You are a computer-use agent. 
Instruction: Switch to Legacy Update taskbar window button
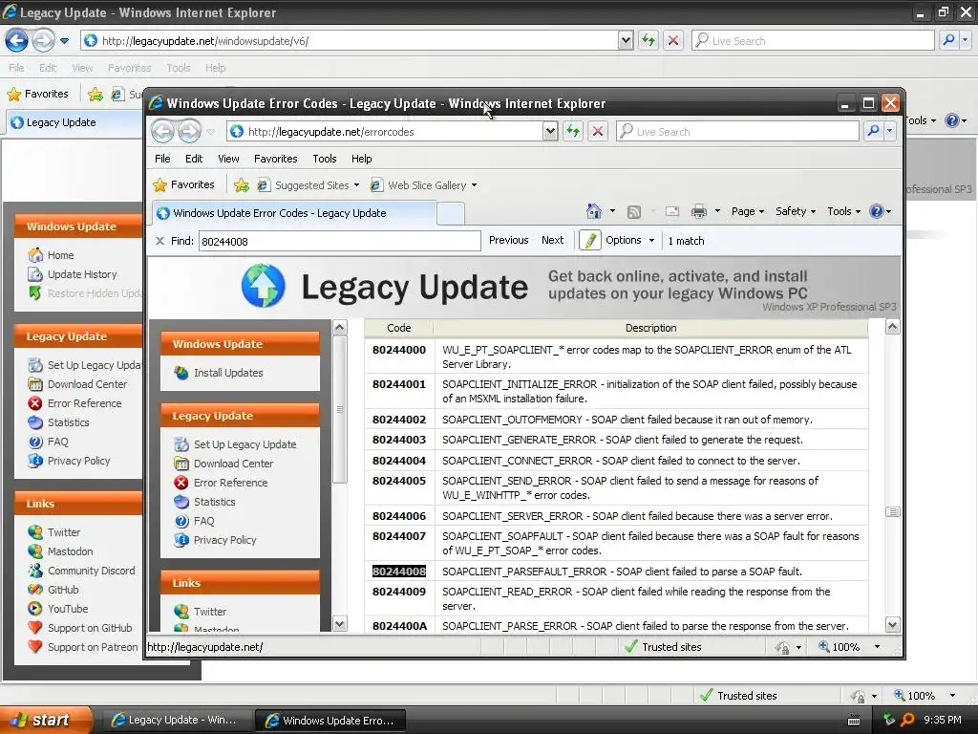(x=177, y=721)
